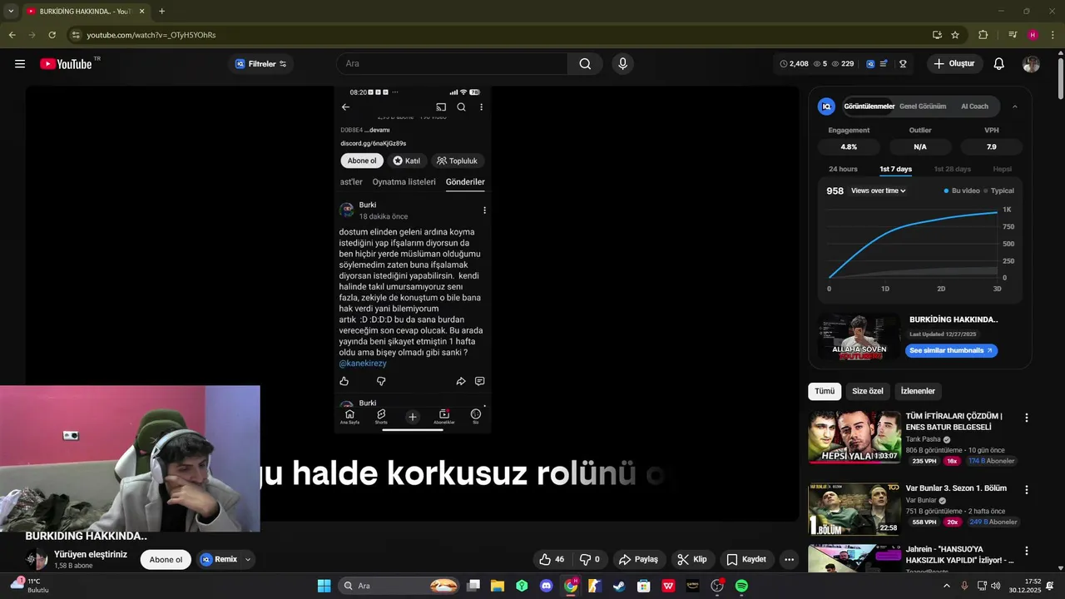Open Var Bunlar 3. Sezon thumbnail
Image resolution: width=1065 pixels, height=599 pixels.
[x=854, y=508]
